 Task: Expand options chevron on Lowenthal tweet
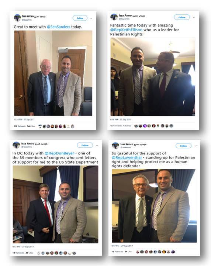196,146
